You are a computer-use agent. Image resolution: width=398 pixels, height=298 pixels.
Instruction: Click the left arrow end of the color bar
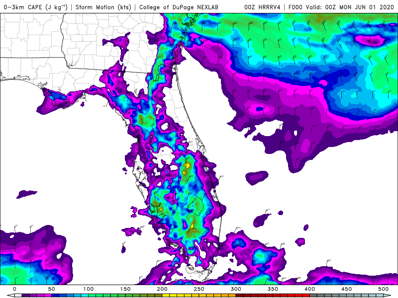[x=10, y=296]
